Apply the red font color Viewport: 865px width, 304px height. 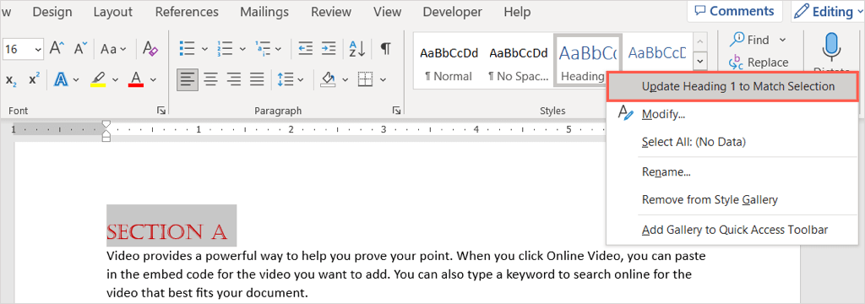point(136,79)
